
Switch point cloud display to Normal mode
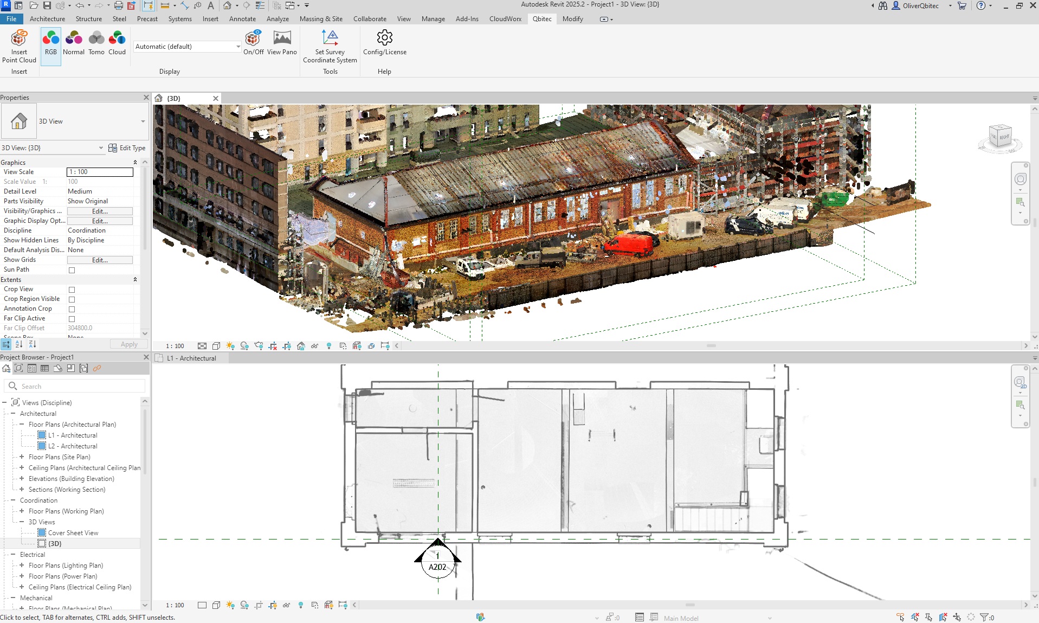point(74,42)
